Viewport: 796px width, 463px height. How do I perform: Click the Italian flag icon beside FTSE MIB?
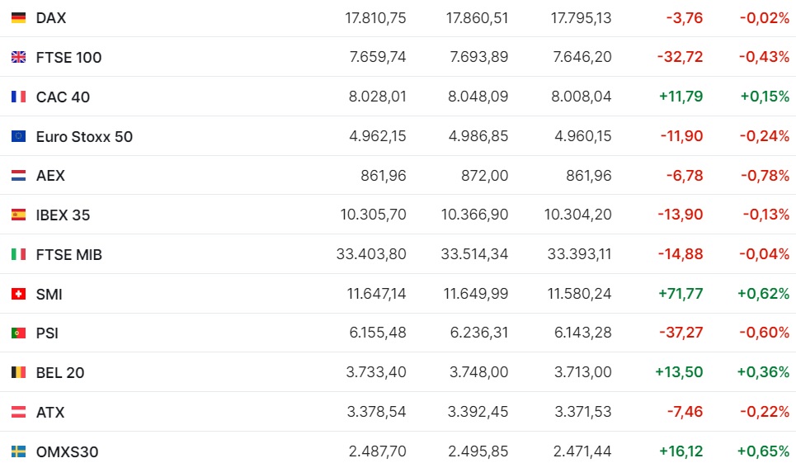click(x=19, y=254)
